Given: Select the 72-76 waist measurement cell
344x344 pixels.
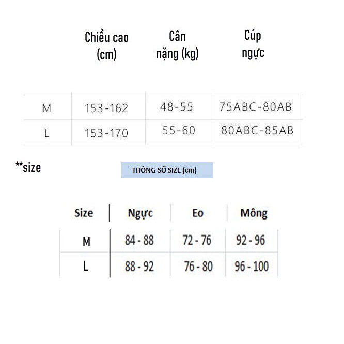Looking at the screenshot, I should coord(197,240).
